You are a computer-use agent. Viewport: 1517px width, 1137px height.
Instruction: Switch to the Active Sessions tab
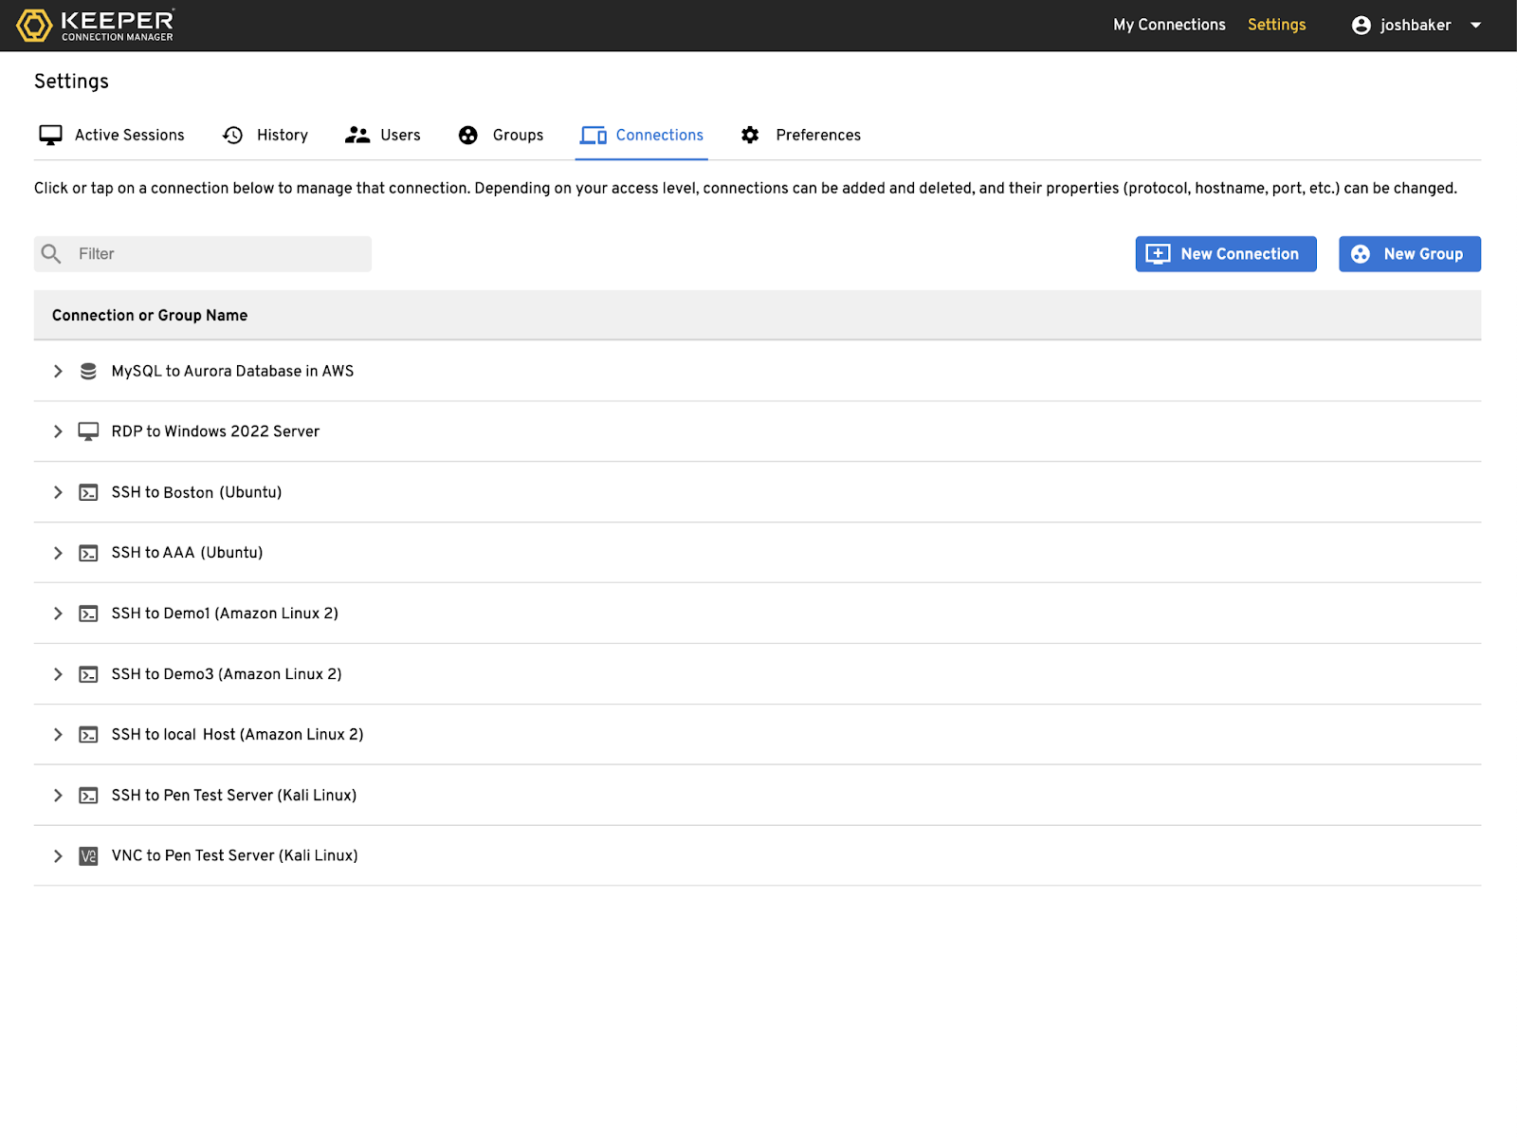coord(112,135)
